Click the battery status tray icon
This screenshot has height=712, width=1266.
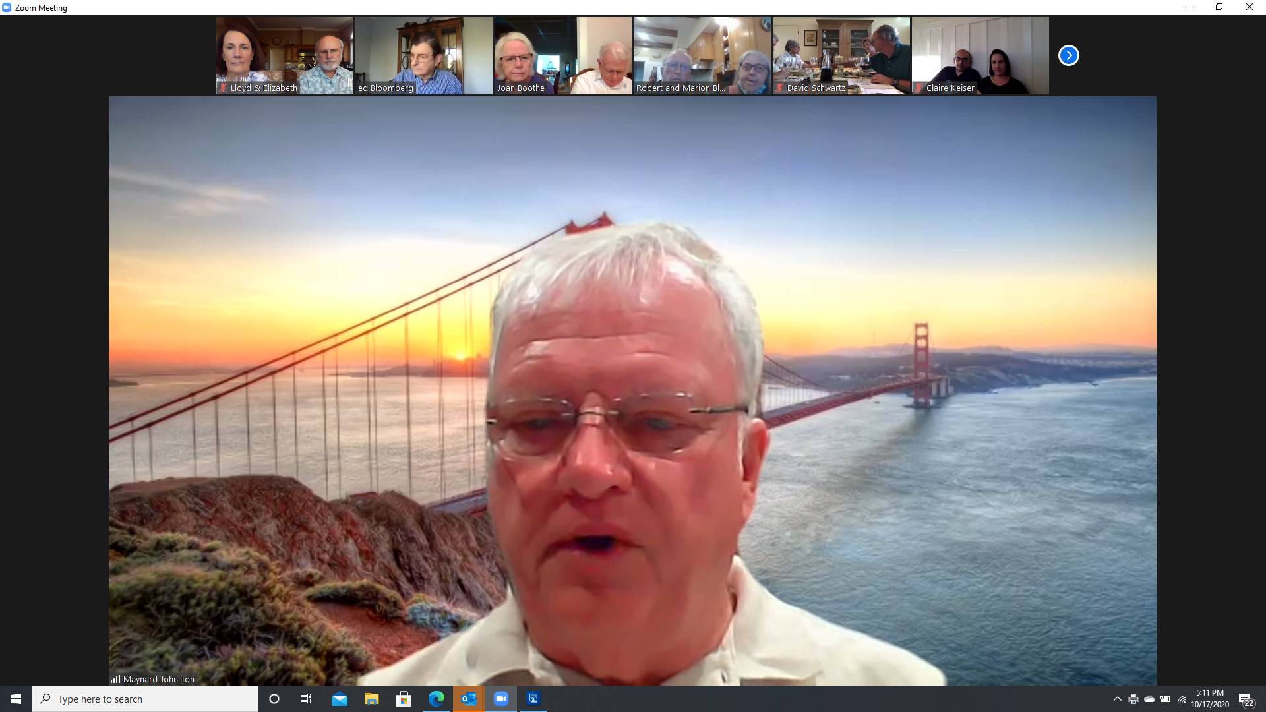pyautogui.click(x=1165, y=699)
